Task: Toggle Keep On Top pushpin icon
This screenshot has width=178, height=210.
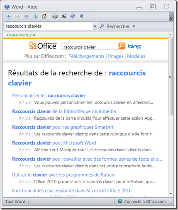Action: click(x=82, y=16)
